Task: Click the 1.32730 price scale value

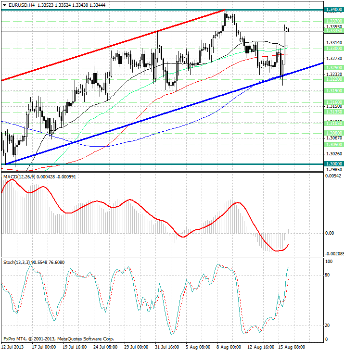Action: [x=334, y=59]
